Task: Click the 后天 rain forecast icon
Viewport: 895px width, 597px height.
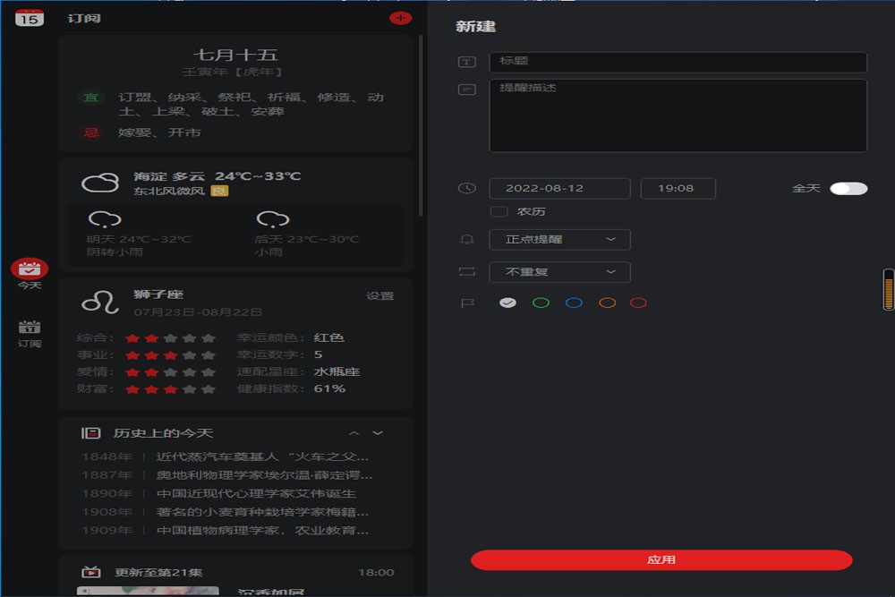Action: coord(273,219)
